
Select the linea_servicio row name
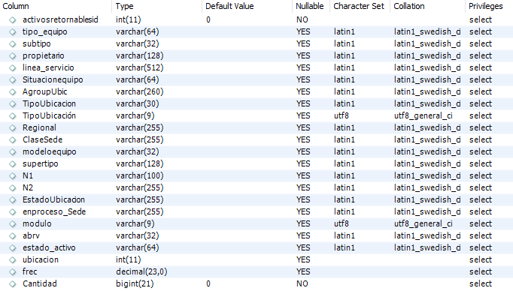[48, 67]
